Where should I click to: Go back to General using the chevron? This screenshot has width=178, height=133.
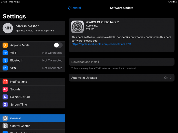[68, 8]
